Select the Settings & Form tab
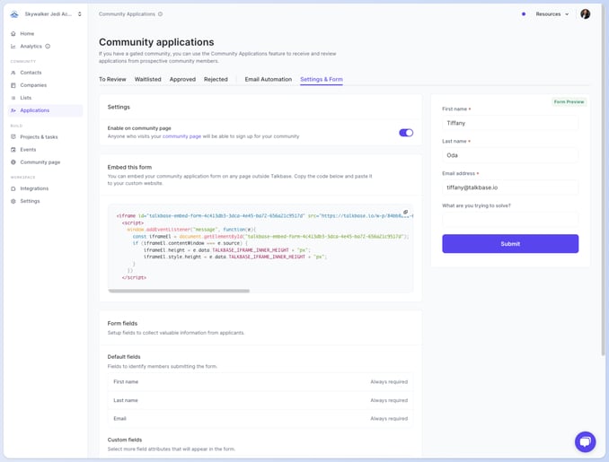609x462 pixels. [322, 79]
